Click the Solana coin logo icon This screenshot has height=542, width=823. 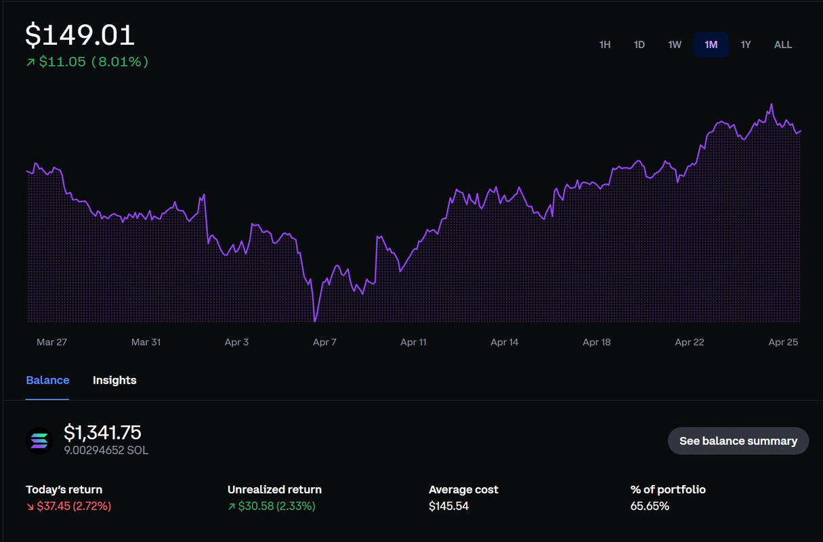point(39,441)
